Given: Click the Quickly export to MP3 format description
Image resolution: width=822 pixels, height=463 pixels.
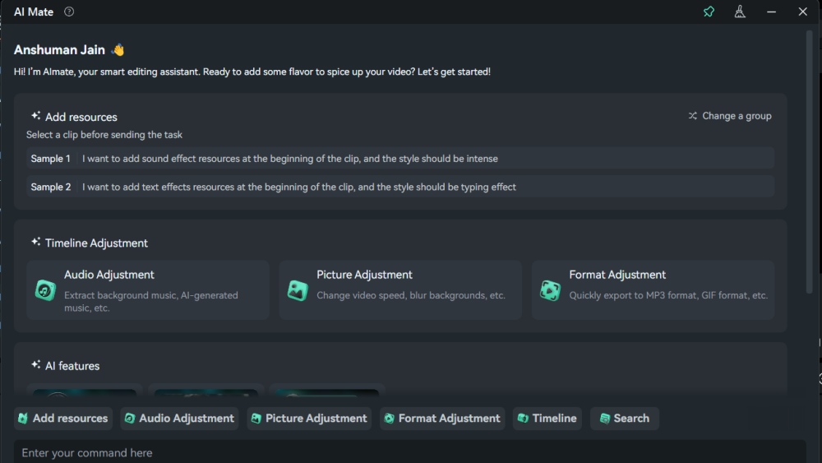Looking at the screenshot, I should click(x=668, y=295).
